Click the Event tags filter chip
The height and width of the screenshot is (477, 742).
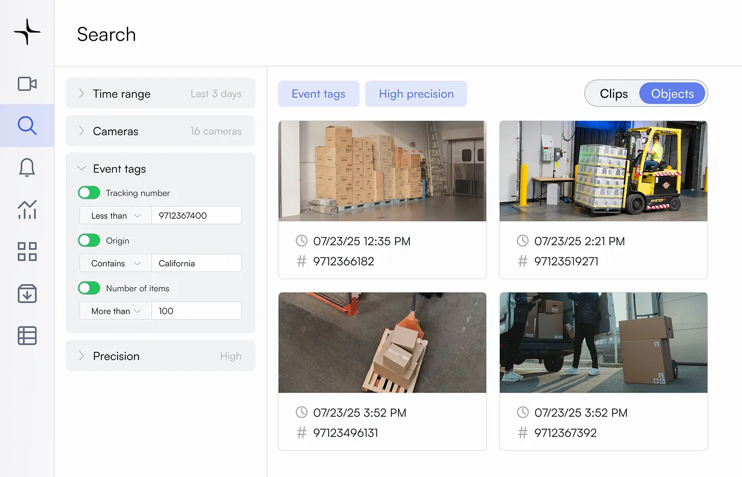point(318,94)
